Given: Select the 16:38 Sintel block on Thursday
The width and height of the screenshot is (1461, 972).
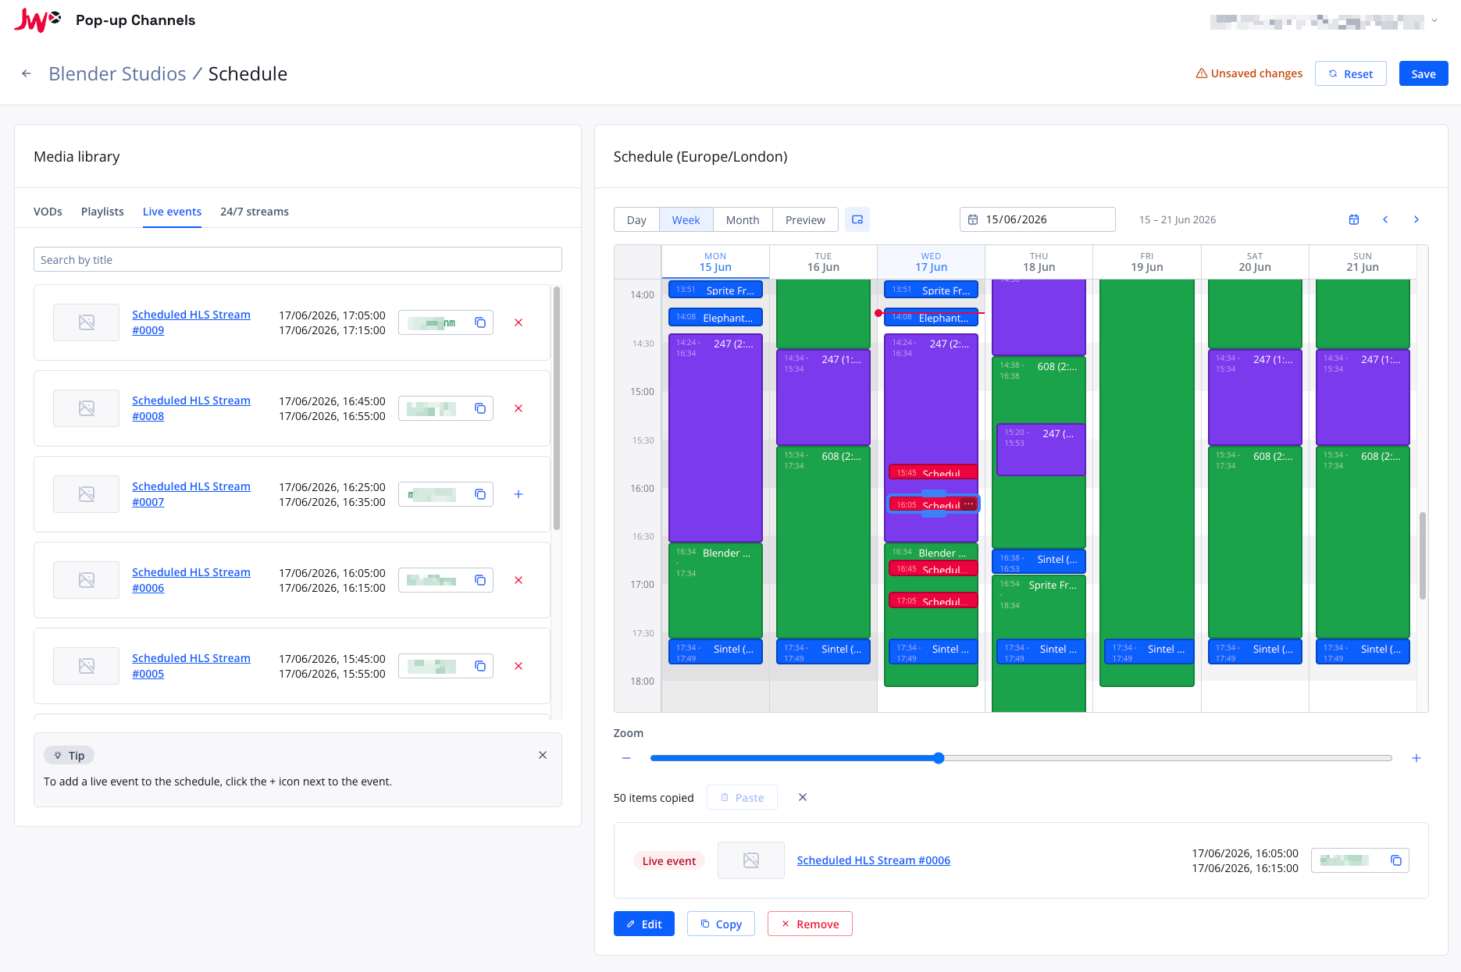Looking at the screenshot, I should [x=1039, y=561].
